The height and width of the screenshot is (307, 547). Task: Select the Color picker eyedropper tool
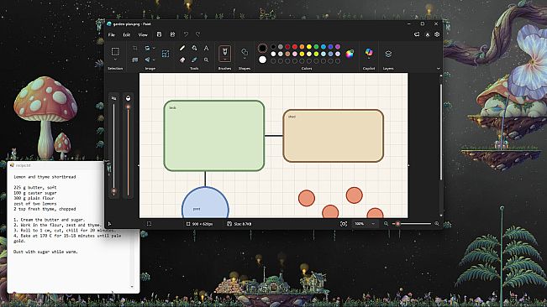pyautogui.click(x=194, y=60)
